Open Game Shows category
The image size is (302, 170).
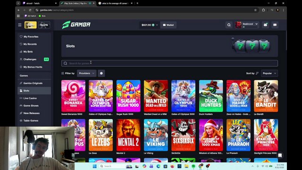click(31, 106)
